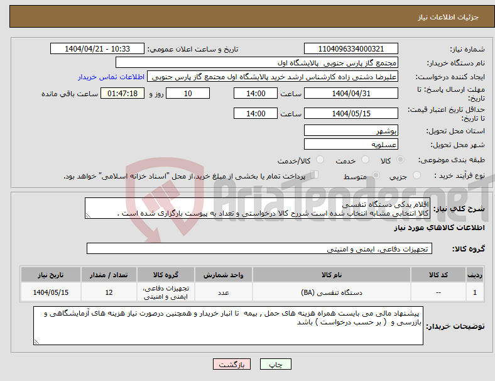Viewport: 495px width, 381px height.
Task: Open اطلاعات تماس خریدار link
Action: pos(111,77)
